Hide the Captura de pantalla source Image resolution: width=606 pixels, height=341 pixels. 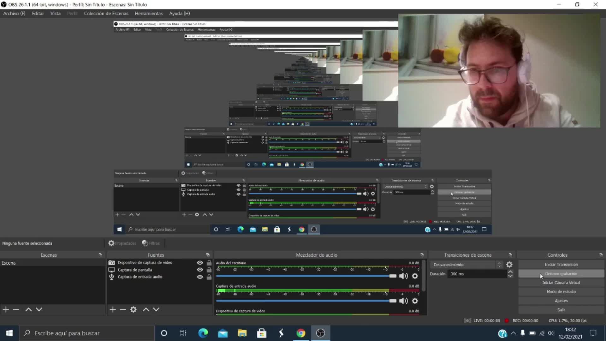coord(200,270)
